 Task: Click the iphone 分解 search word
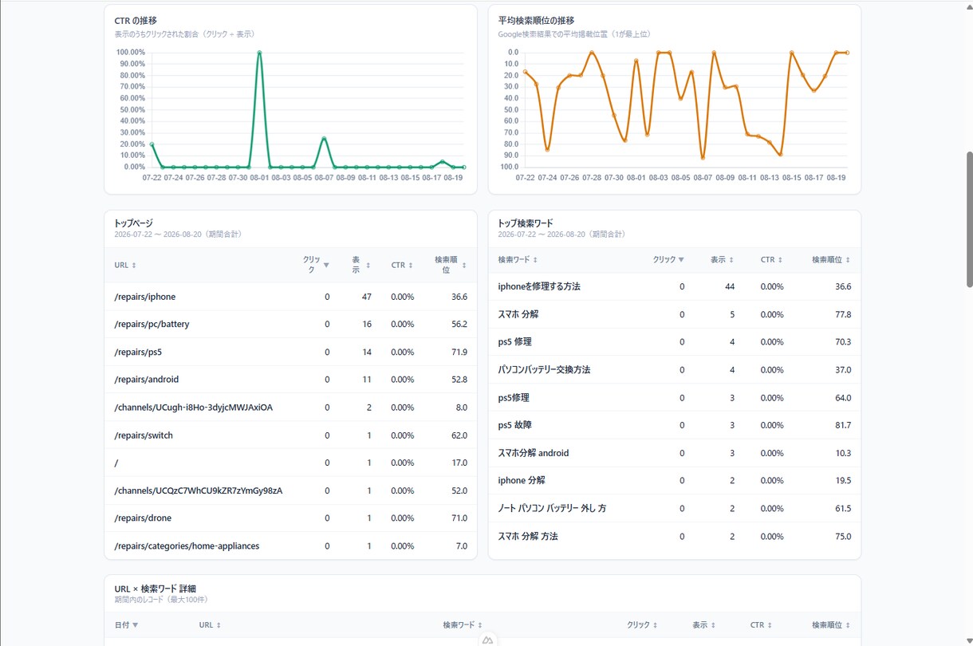coord(522,481)
